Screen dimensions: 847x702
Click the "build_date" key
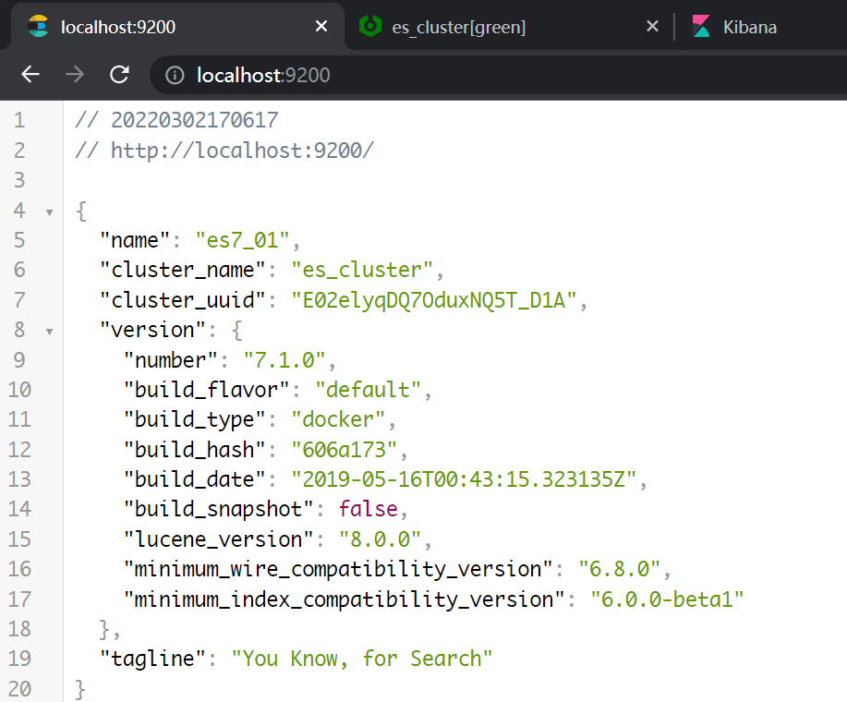tap(195, 479)
